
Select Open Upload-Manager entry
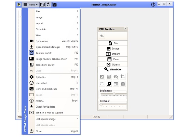[x=54, y=47]
